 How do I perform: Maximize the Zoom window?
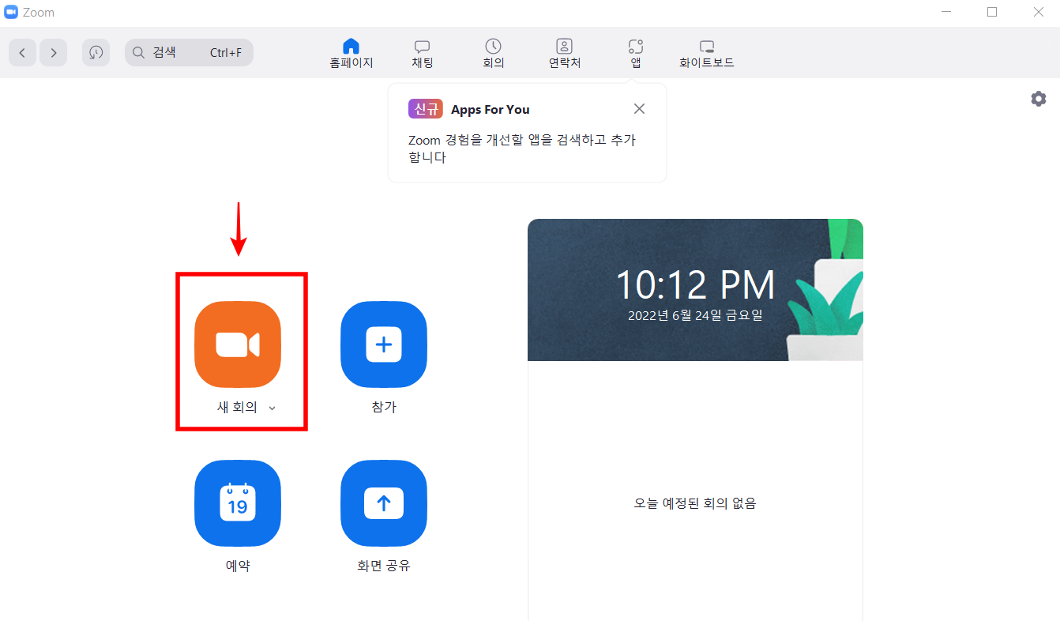coord(992,12)
